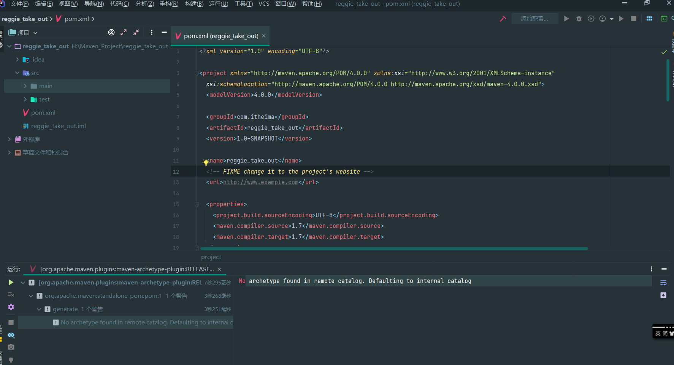Click the pin icon in run panel
Image resolution: width=674 pixels, height=365 pixels.
(11, 359)
